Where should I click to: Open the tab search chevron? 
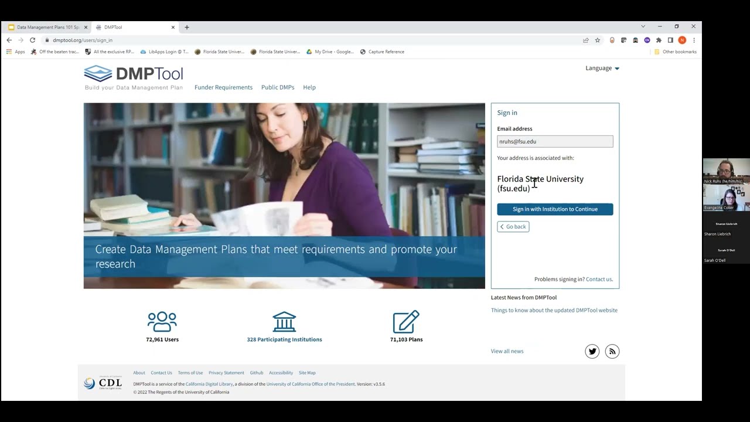(643, 26)
